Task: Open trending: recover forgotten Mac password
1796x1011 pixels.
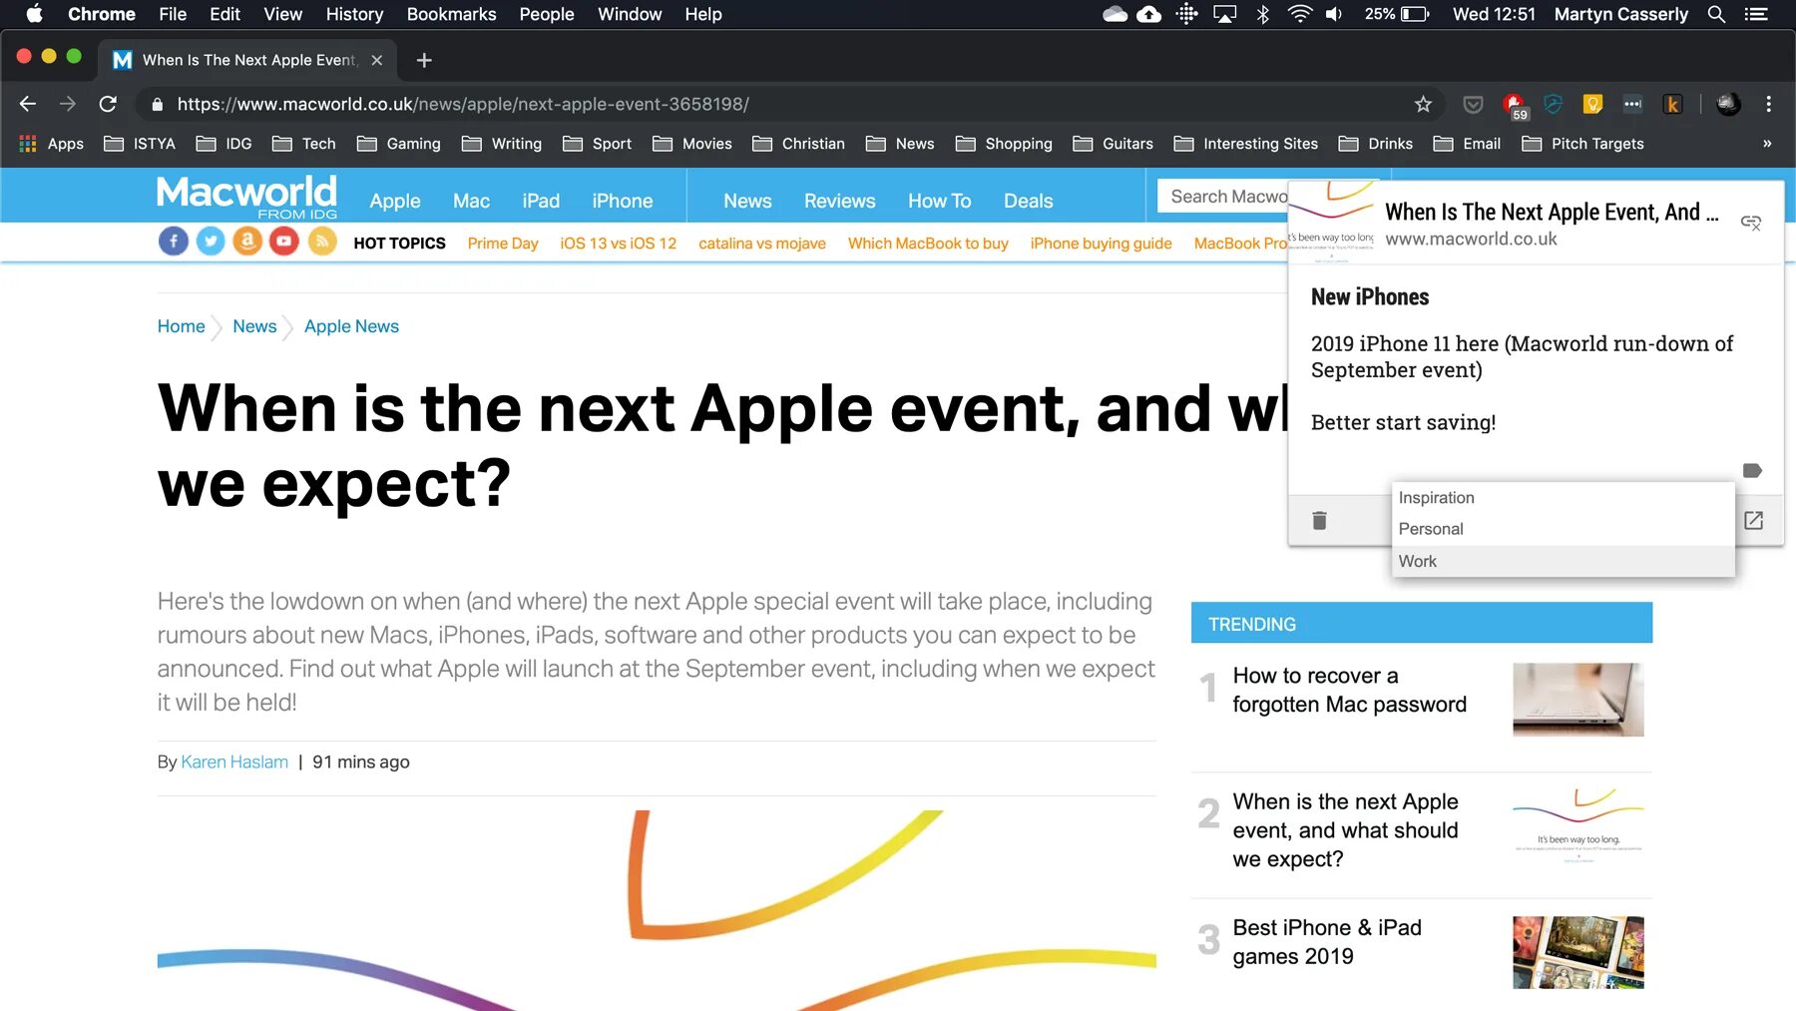Action: [x=1349, y=690]
